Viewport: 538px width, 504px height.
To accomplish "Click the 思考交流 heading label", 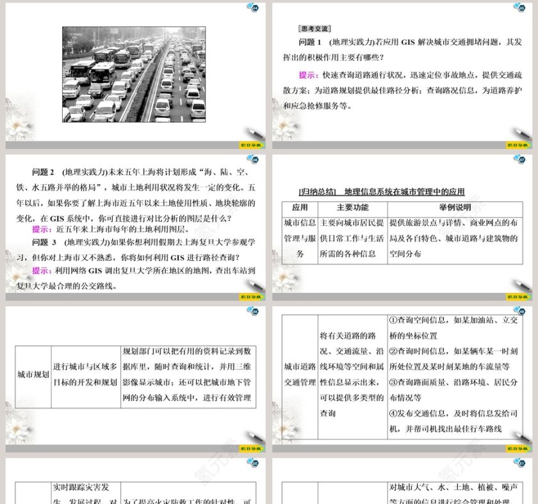I will 314,28.
